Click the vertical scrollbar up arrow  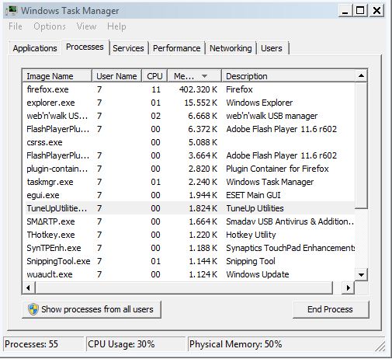pyautogui.click(x=361, y=76)
